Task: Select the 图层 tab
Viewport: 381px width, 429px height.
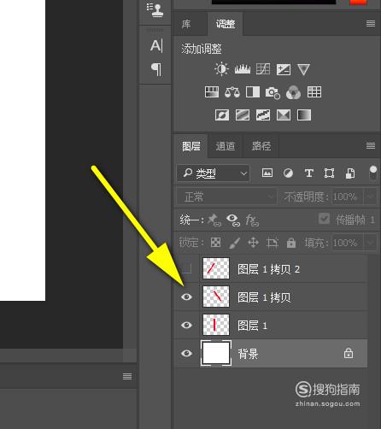Action: (x=191, y=146)
